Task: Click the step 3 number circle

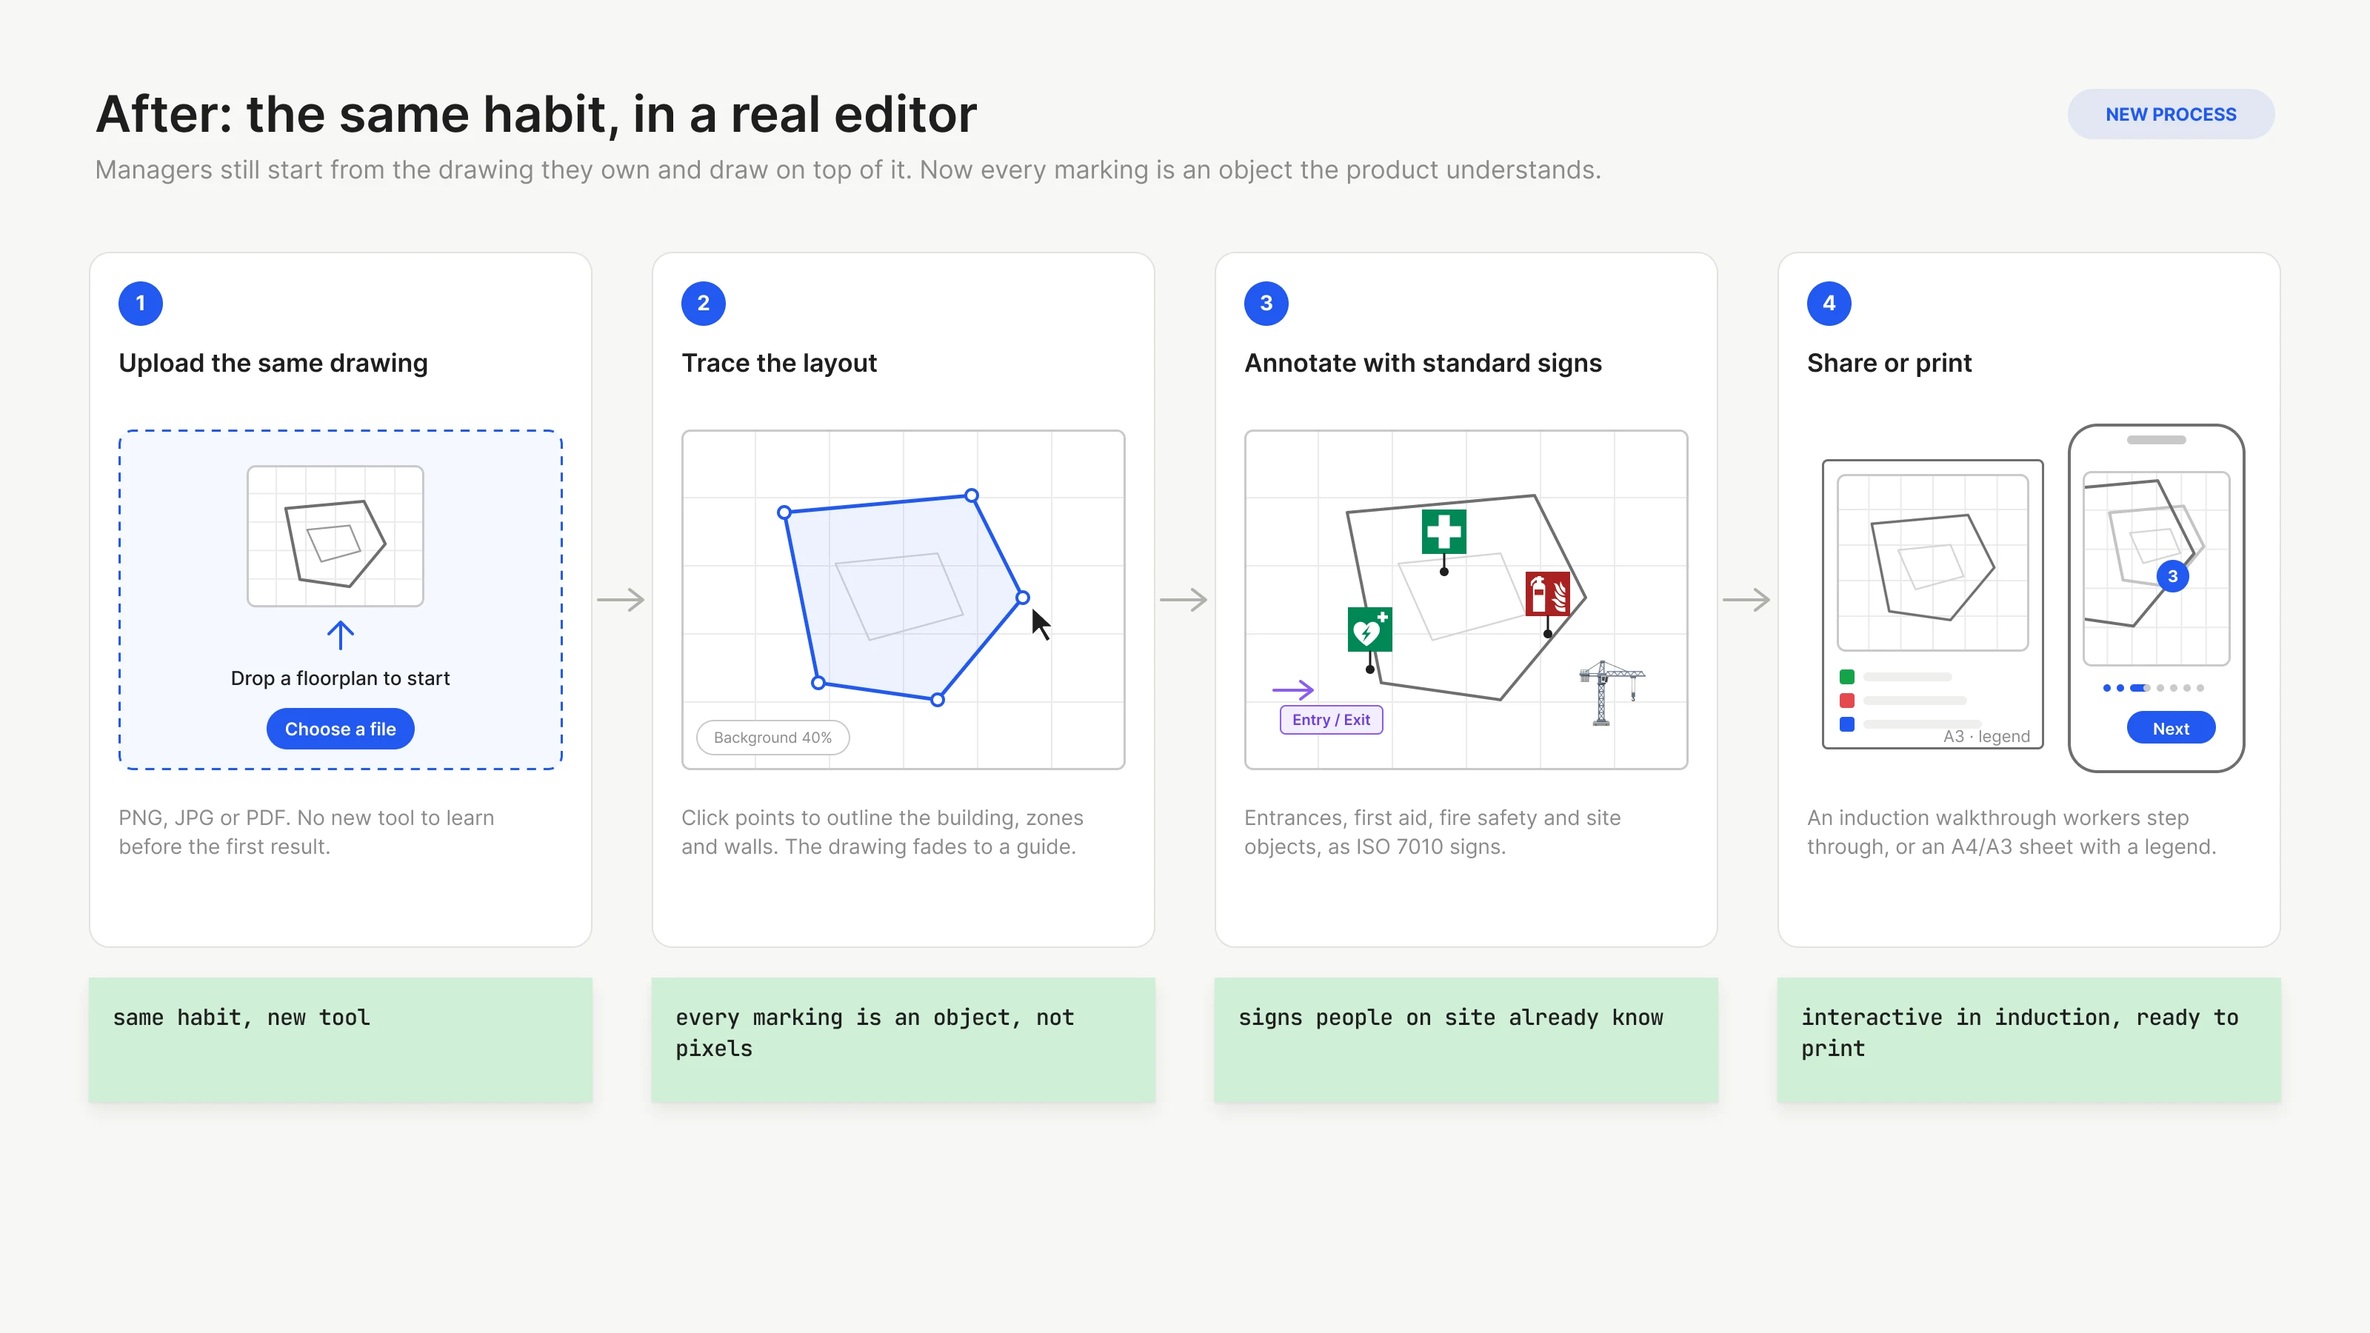Action: pos(1266,303)
